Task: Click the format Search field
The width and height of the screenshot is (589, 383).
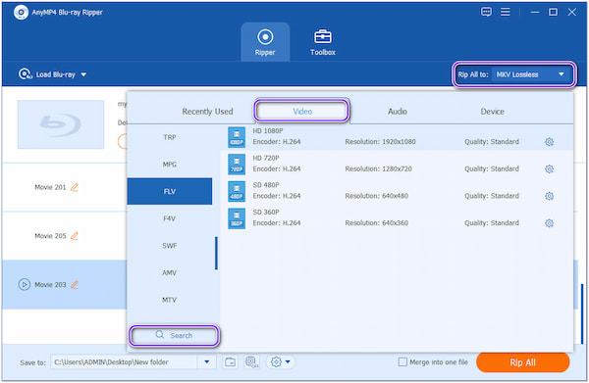Action: [174, 335]
